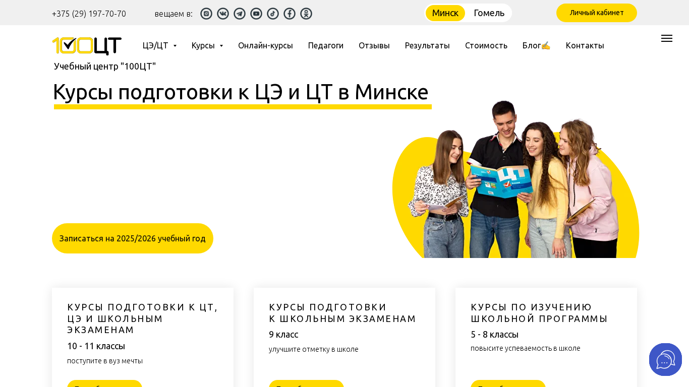Switch city toggle to Минск
689x387 pixels.
(445, 13)
